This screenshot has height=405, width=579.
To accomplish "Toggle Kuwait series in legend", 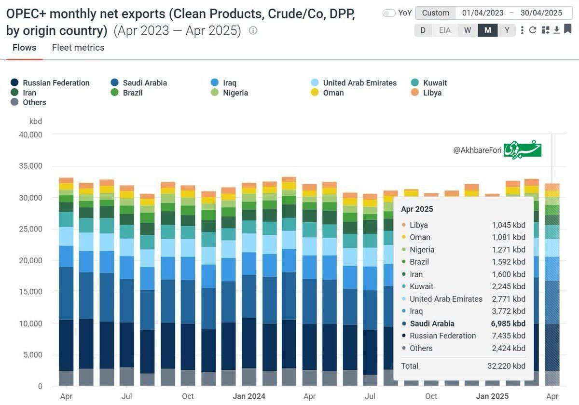I will click(429, 83).
